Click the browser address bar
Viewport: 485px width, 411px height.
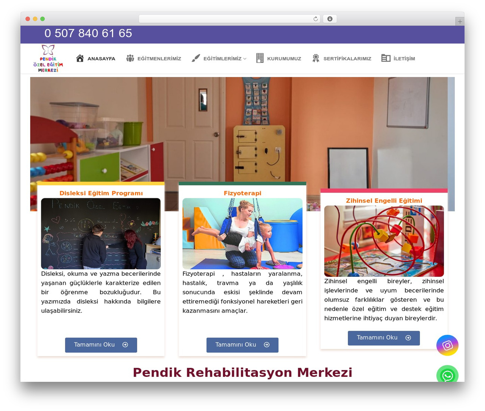[230, 19]
